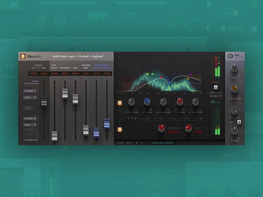The height and width of the screenshot is (197, 263).
Task: Click the SSL Native logo
Action: (x=235, y=56)
